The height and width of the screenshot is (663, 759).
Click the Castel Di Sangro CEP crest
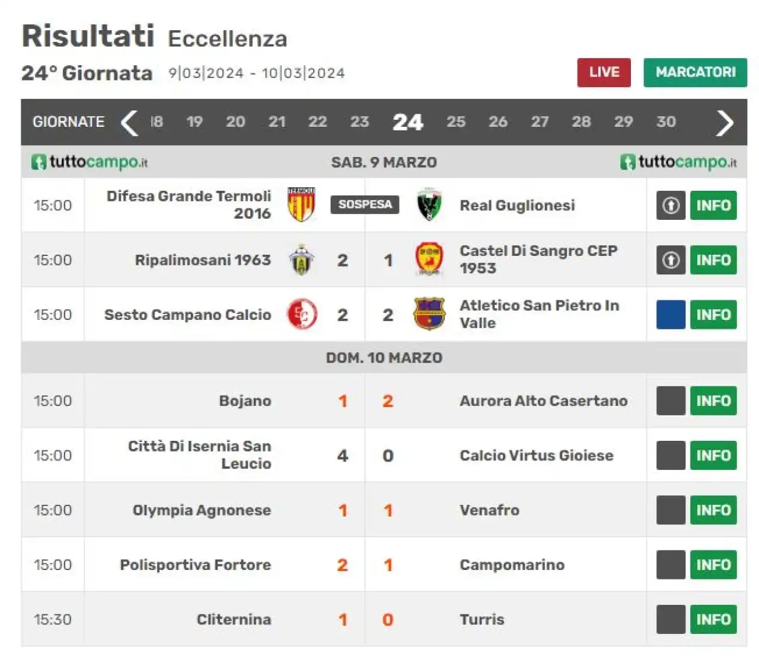(429, 259)
